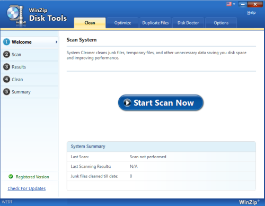This screenshot has height=206, width=265.
Task: Select the Summary step in sidebar
Action: (30, 92)
